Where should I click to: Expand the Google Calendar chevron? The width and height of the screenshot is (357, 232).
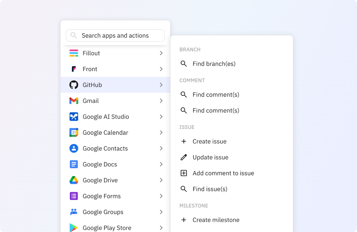(x=161, y=132)
